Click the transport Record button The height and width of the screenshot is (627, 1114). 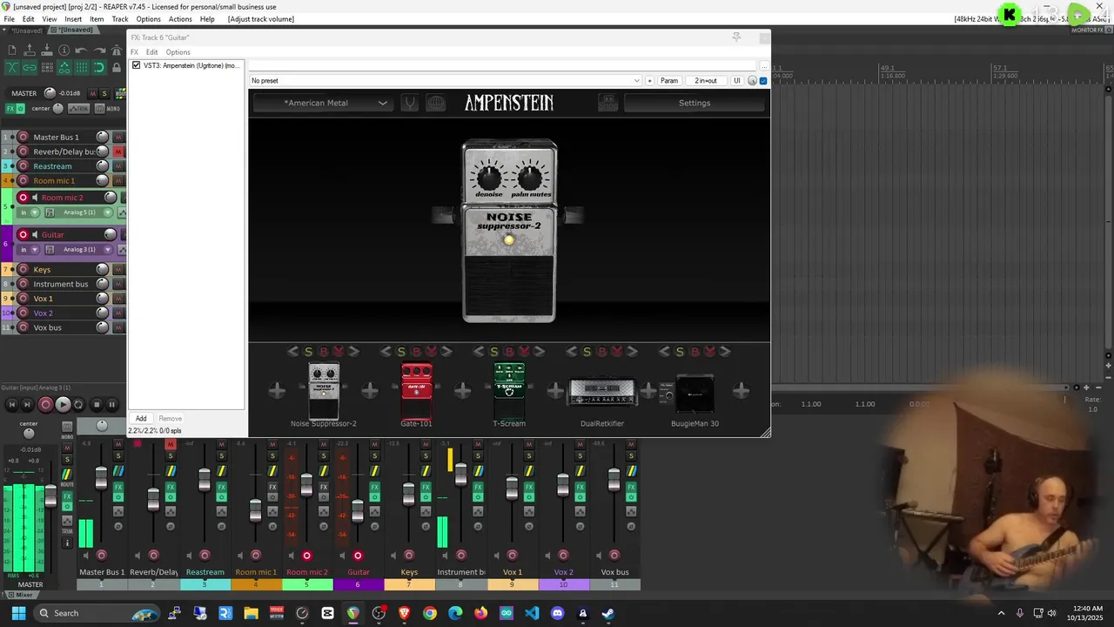(45, 404)
